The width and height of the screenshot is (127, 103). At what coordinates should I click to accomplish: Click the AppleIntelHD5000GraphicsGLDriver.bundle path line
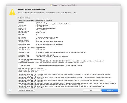point(51,62)
